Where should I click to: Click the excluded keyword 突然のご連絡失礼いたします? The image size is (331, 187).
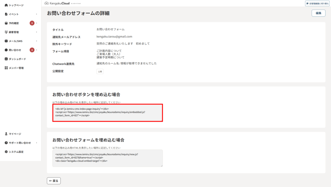[115, 44]
